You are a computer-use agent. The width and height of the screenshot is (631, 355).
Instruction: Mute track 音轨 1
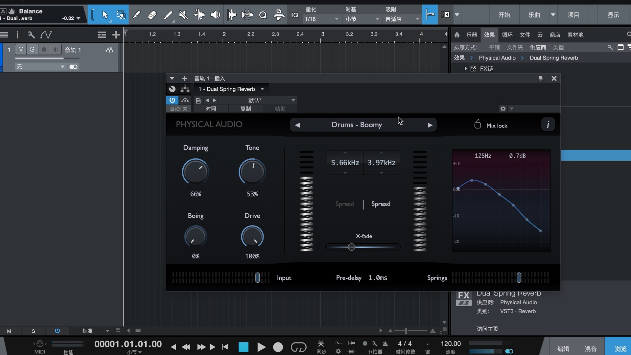21,50
